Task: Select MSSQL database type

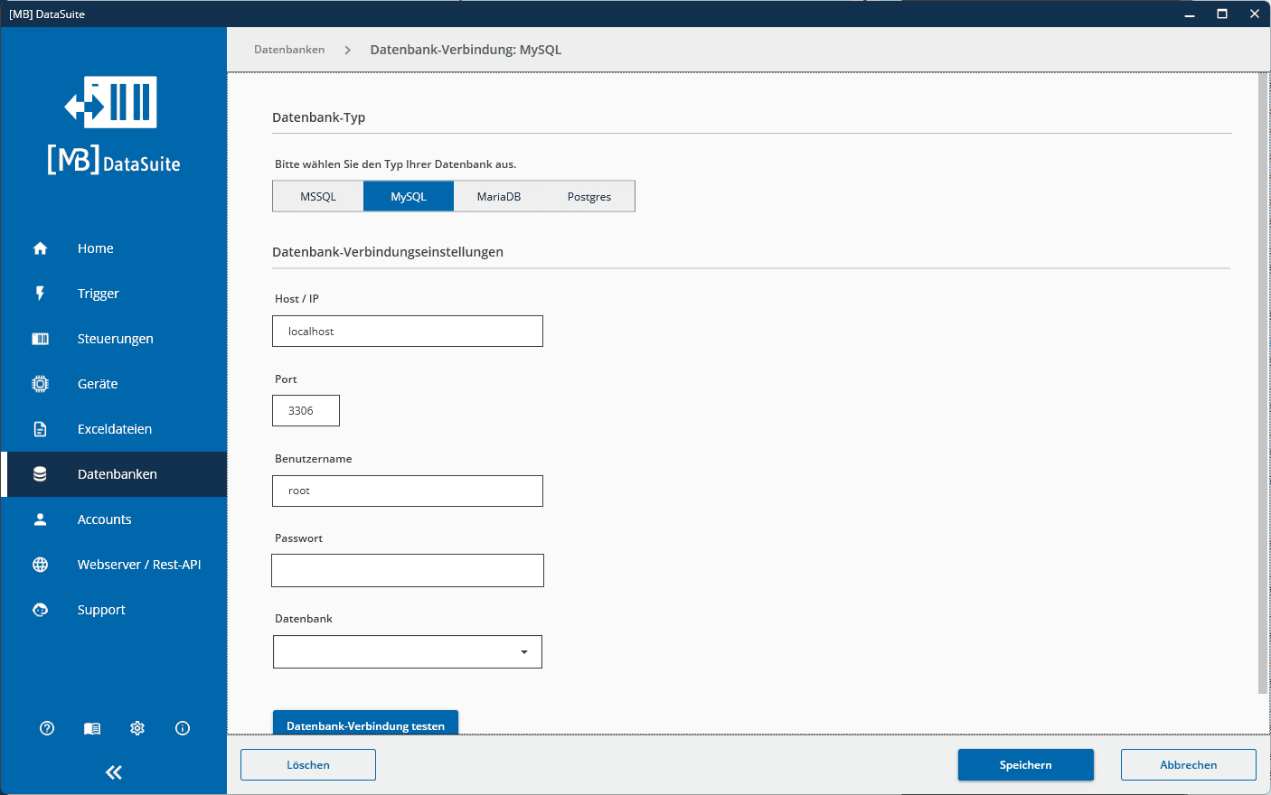Action: [318, 196]
